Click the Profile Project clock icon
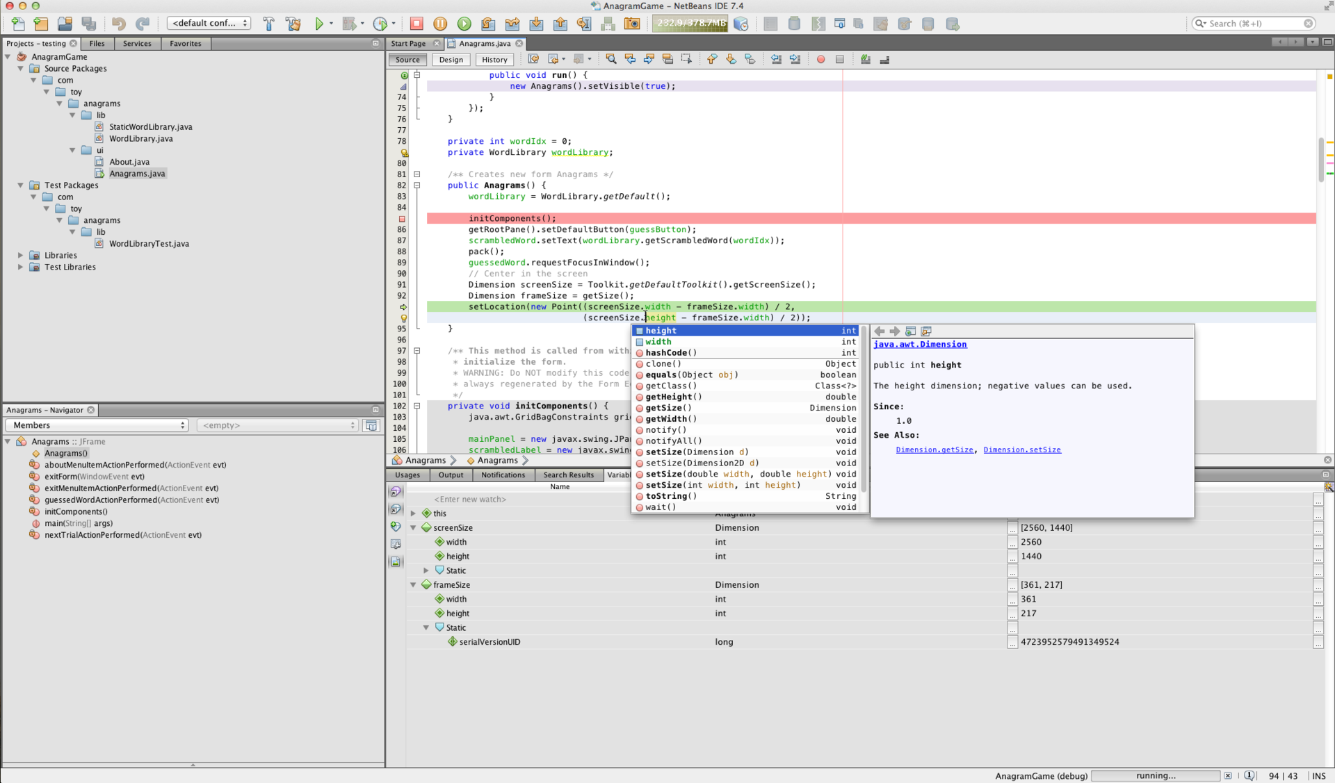1335x783 pixels. coord(380,24)
